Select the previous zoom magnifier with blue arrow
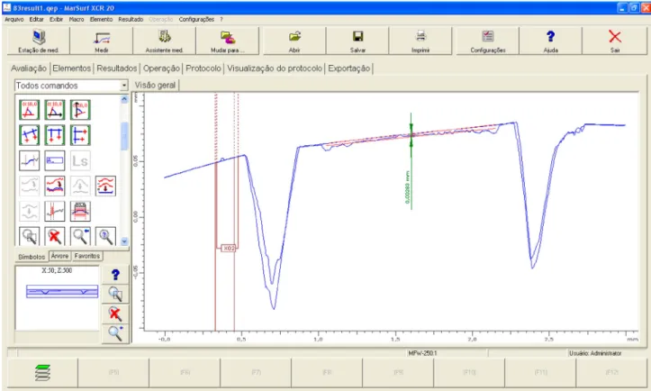 tap(80, 236)
